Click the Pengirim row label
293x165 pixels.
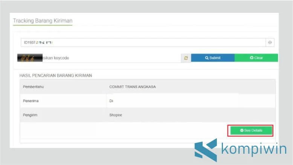point(31,115)
